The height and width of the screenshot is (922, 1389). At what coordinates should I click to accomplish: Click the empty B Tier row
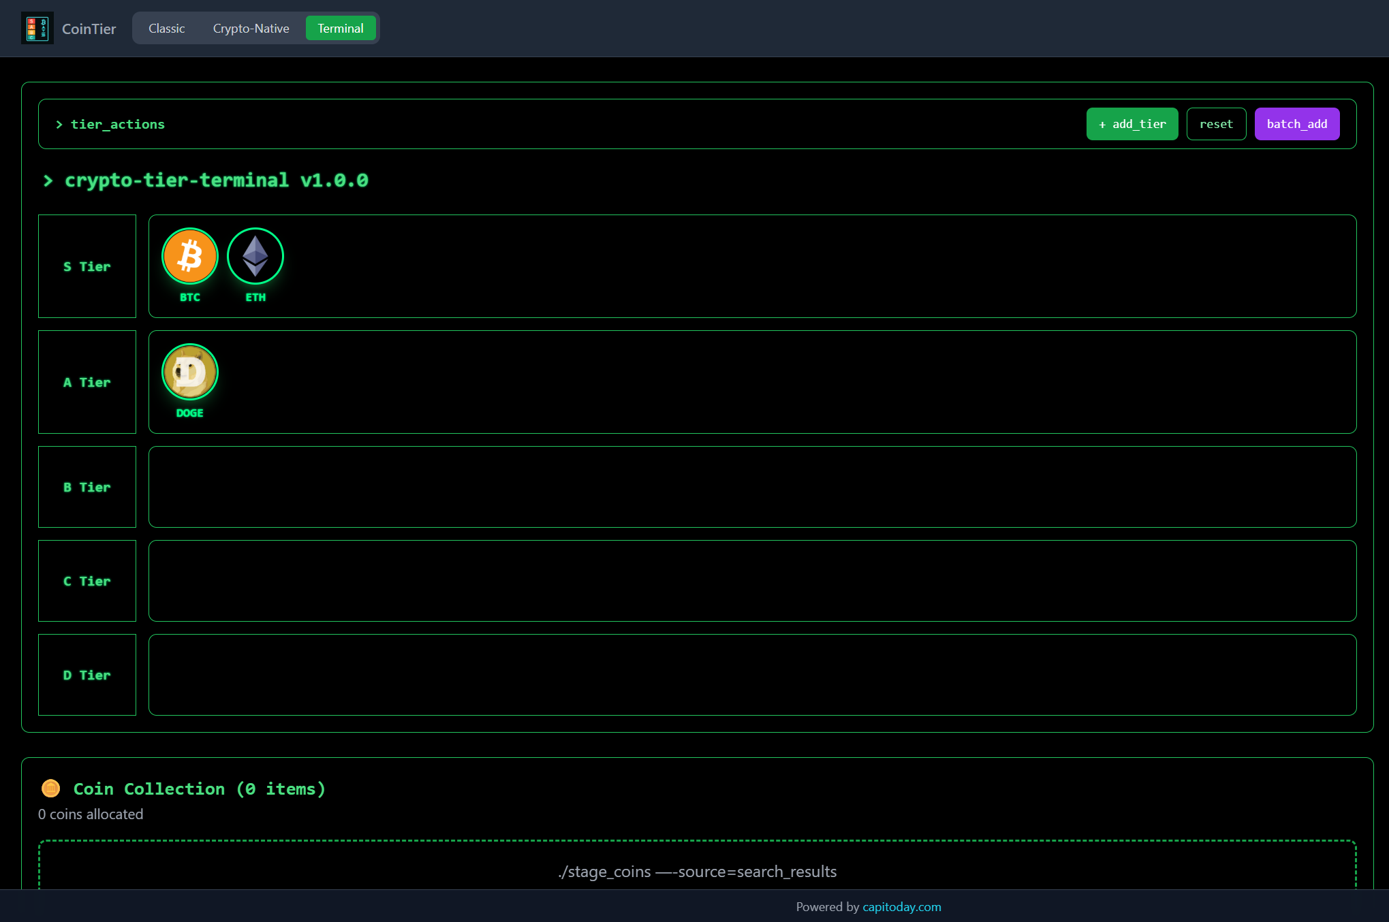pyautogui.click(x=751, y=486)
